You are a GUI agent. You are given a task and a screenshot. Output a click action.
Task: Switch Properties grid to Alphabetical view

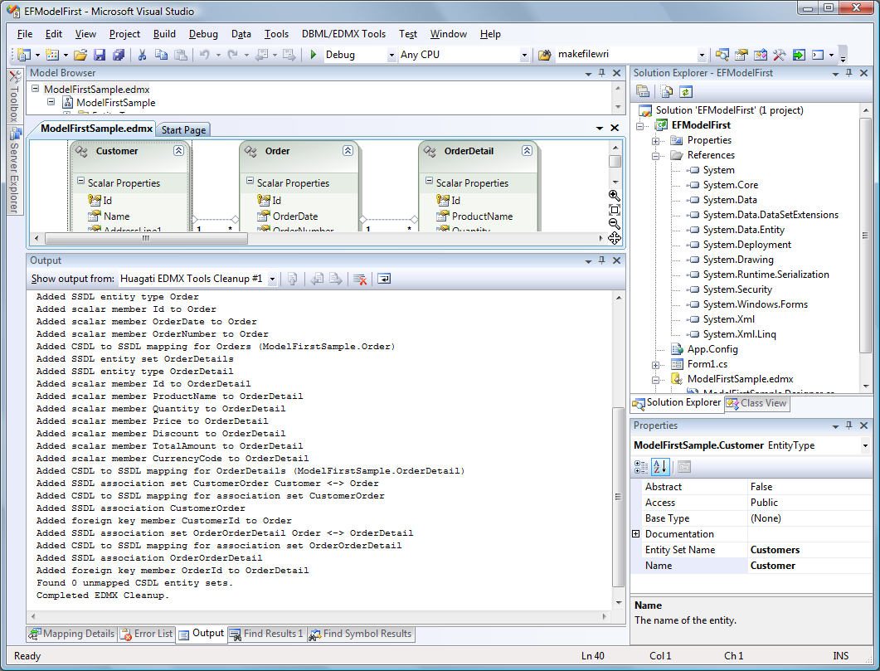(x=660, y=466)
